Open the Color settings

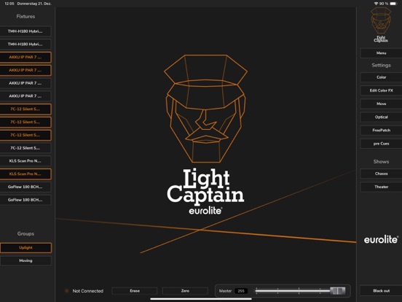pos(381,77)
